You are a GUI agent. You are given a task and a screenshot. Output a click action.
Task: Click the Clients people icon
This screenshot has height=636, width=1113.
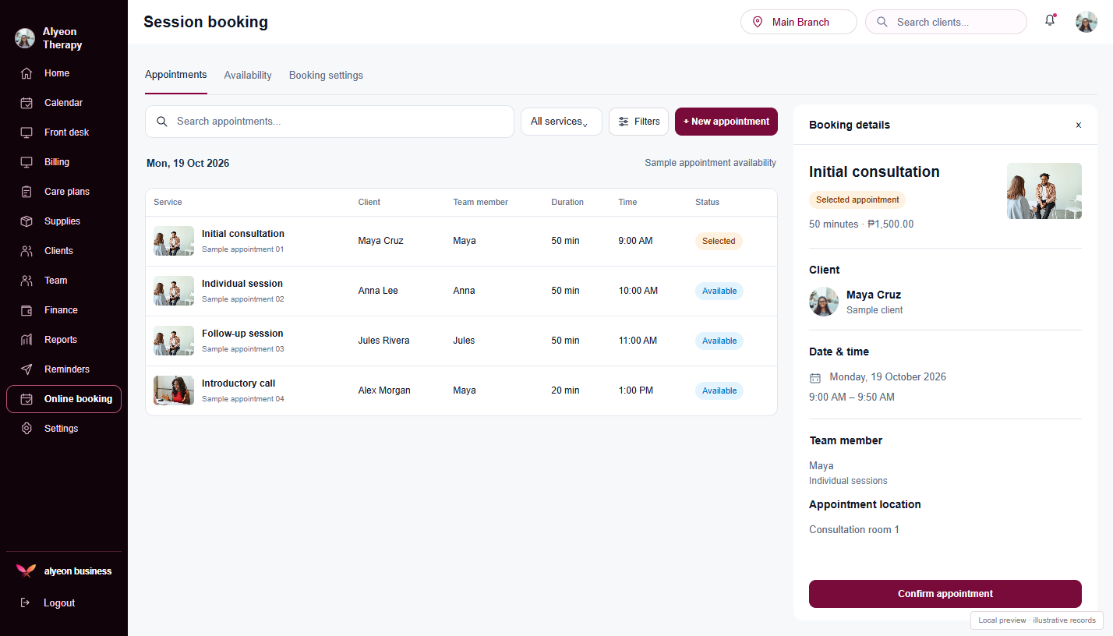click(26, 251)
